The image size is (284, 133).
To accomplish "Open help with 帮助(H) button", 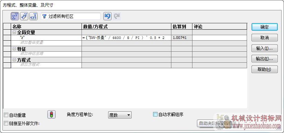I will (264, 69).
